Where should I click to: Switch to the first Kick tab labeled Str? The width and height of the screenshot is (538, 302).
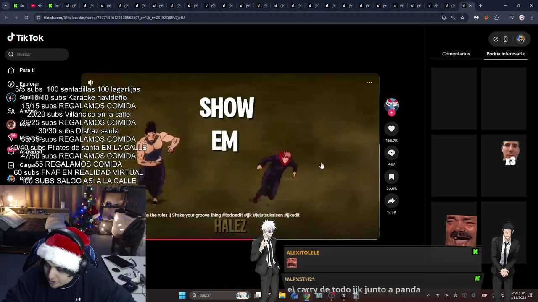click(x=18, y=6)
